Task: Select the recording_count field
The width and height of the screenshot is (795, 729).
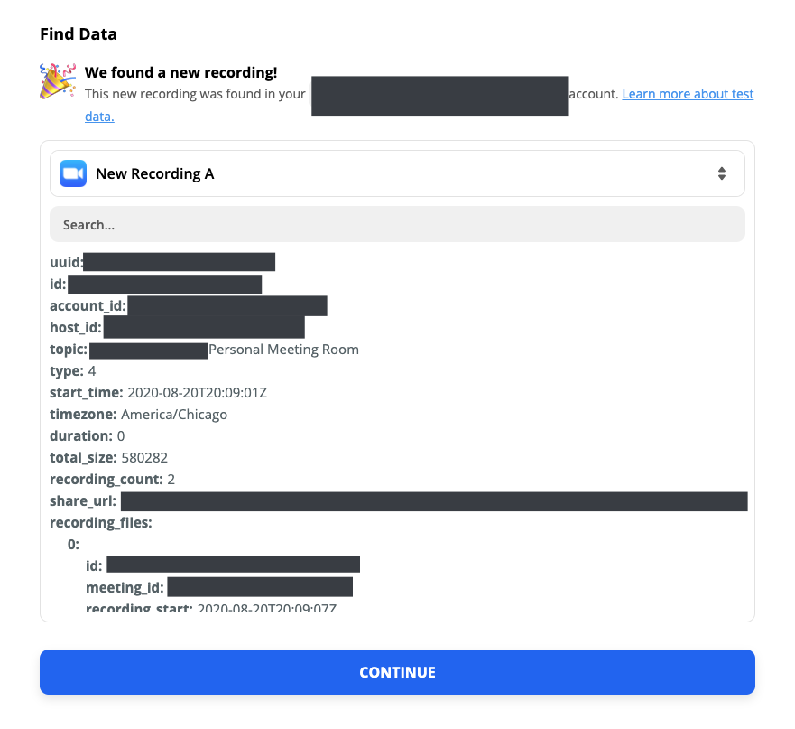Action: (112, 480)
